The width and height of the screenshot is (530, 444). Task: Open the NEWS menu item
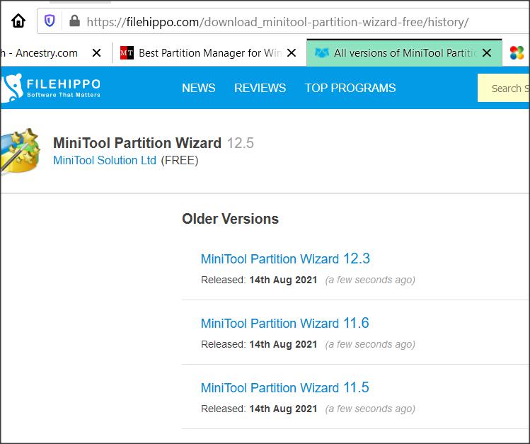coord(198,88)
